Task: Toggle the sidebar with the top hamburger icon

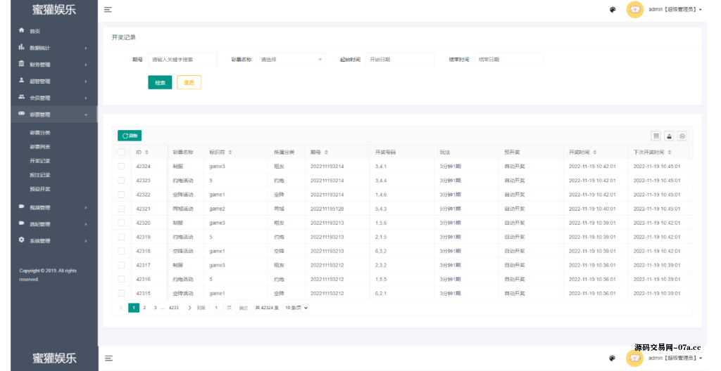Action: 108,10
